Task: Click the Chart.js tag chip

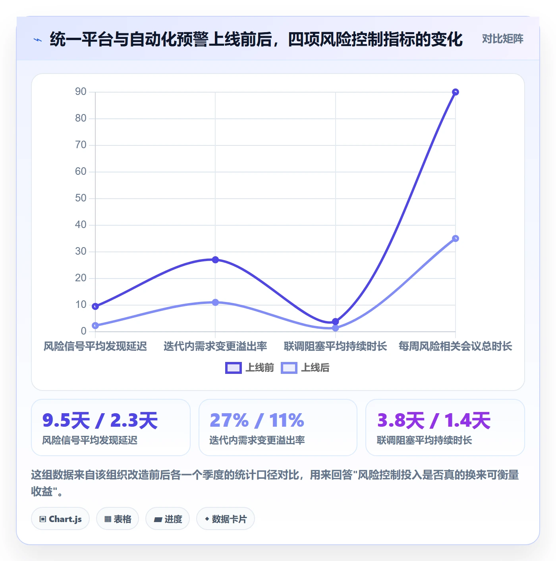Action: (x=60, y=519)
